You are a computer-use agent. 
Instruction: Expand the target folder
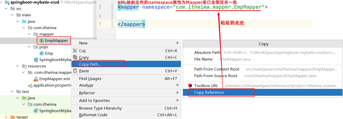point(6,117)
